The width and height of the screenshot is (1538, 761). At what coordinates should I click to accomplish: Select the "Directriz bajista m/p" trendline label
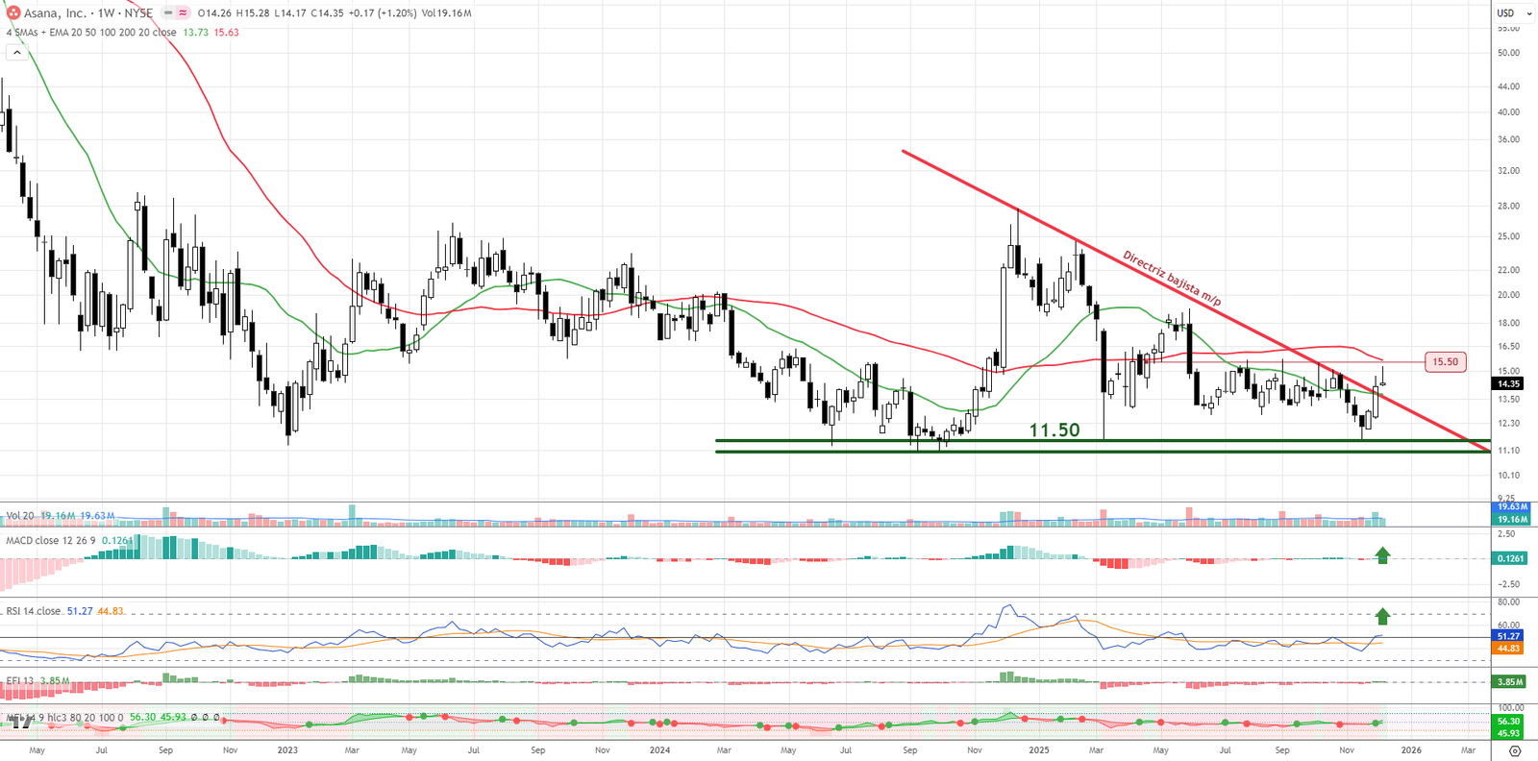click(x=1171, y=279)
